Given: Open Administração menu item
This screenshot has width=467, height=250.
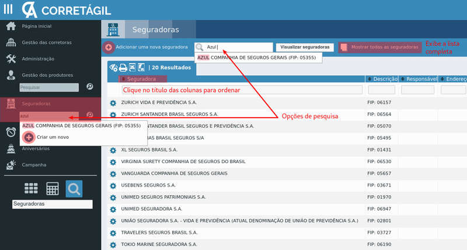Looking at the screenshot, I should pyautogui.click(x=38, y=59).
